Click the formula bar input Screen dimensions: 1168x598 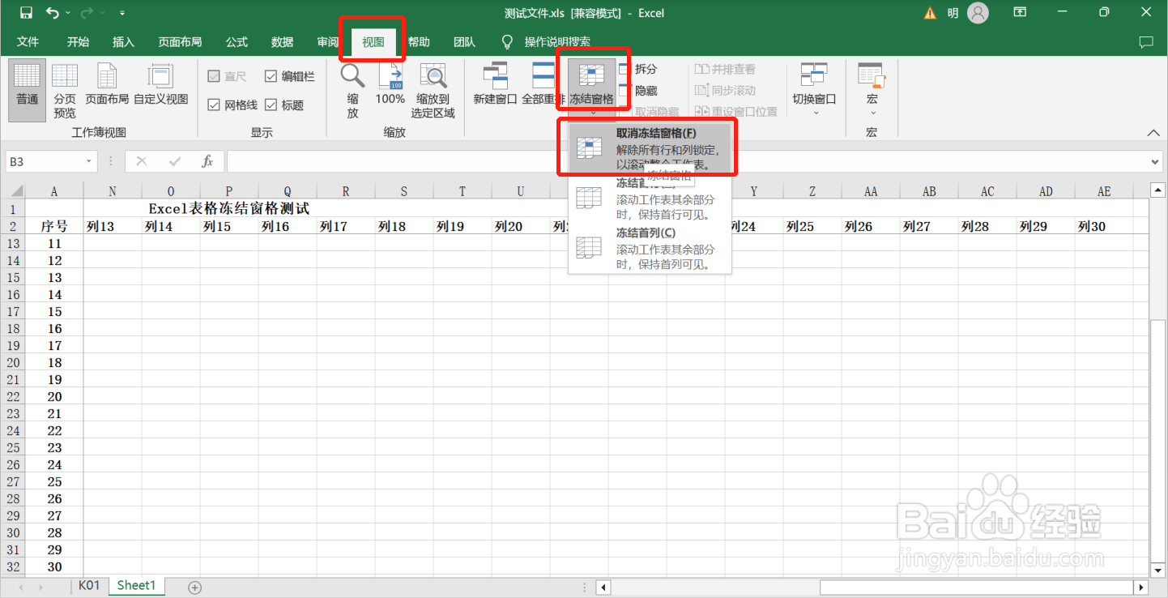coord(687,162)
